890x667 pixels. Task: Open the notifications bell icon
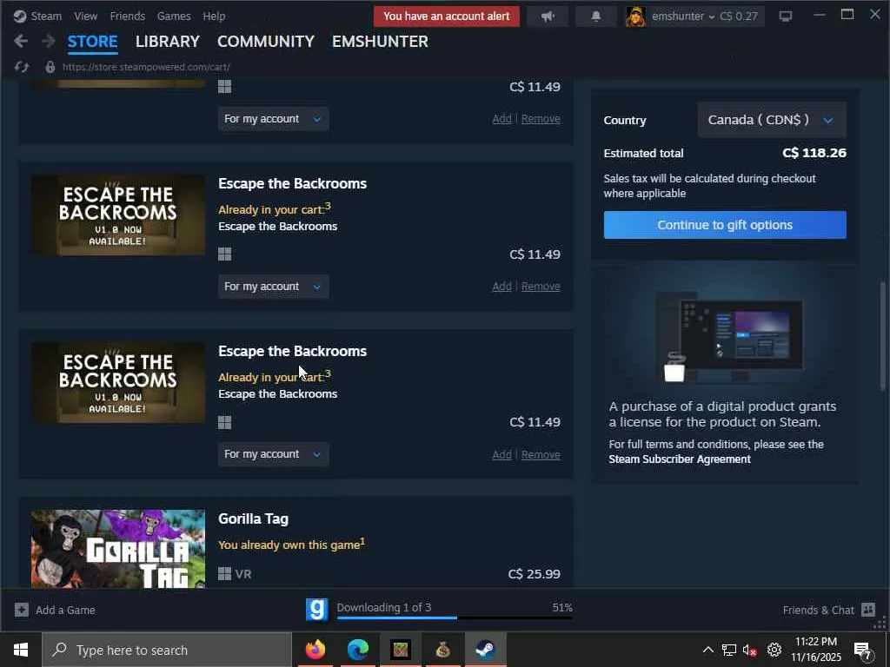pos(596,16)
